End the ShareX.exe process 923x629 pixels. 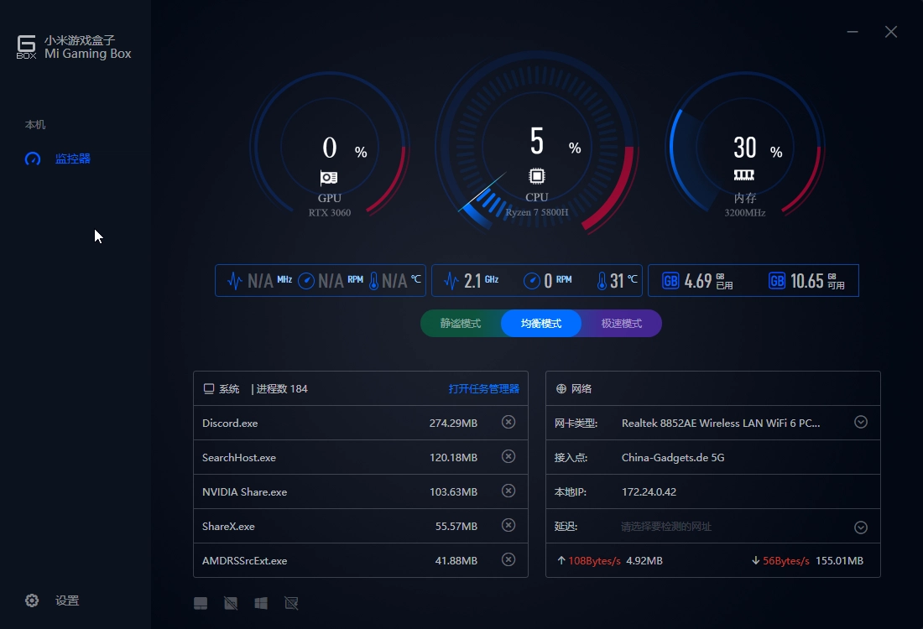click(x=508, y=525)
